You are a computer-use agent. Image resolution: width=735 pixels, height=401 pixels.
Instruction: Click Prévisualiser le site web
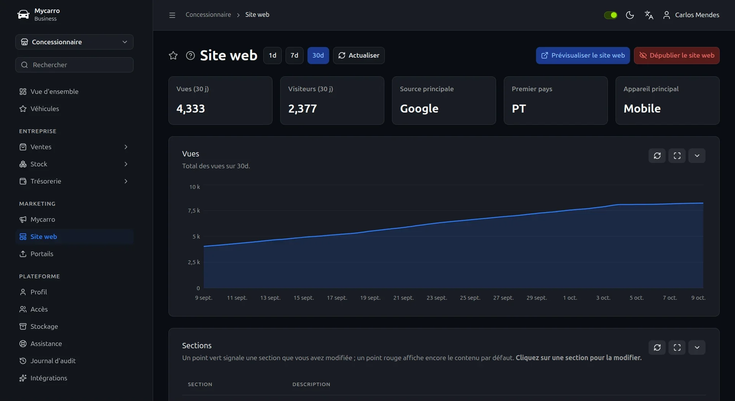pos(583,55)
